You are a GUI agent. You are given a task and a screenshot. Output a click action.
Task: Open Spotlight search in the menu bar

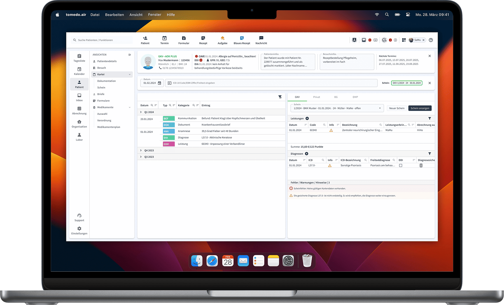coord(387,15)
